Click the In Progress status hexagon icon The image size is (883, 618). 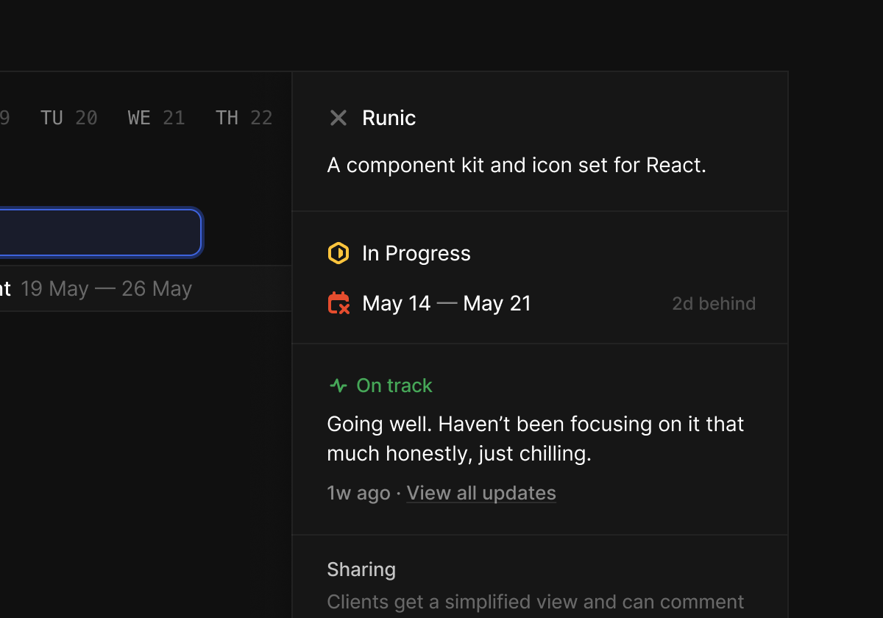tap(338, 253)
